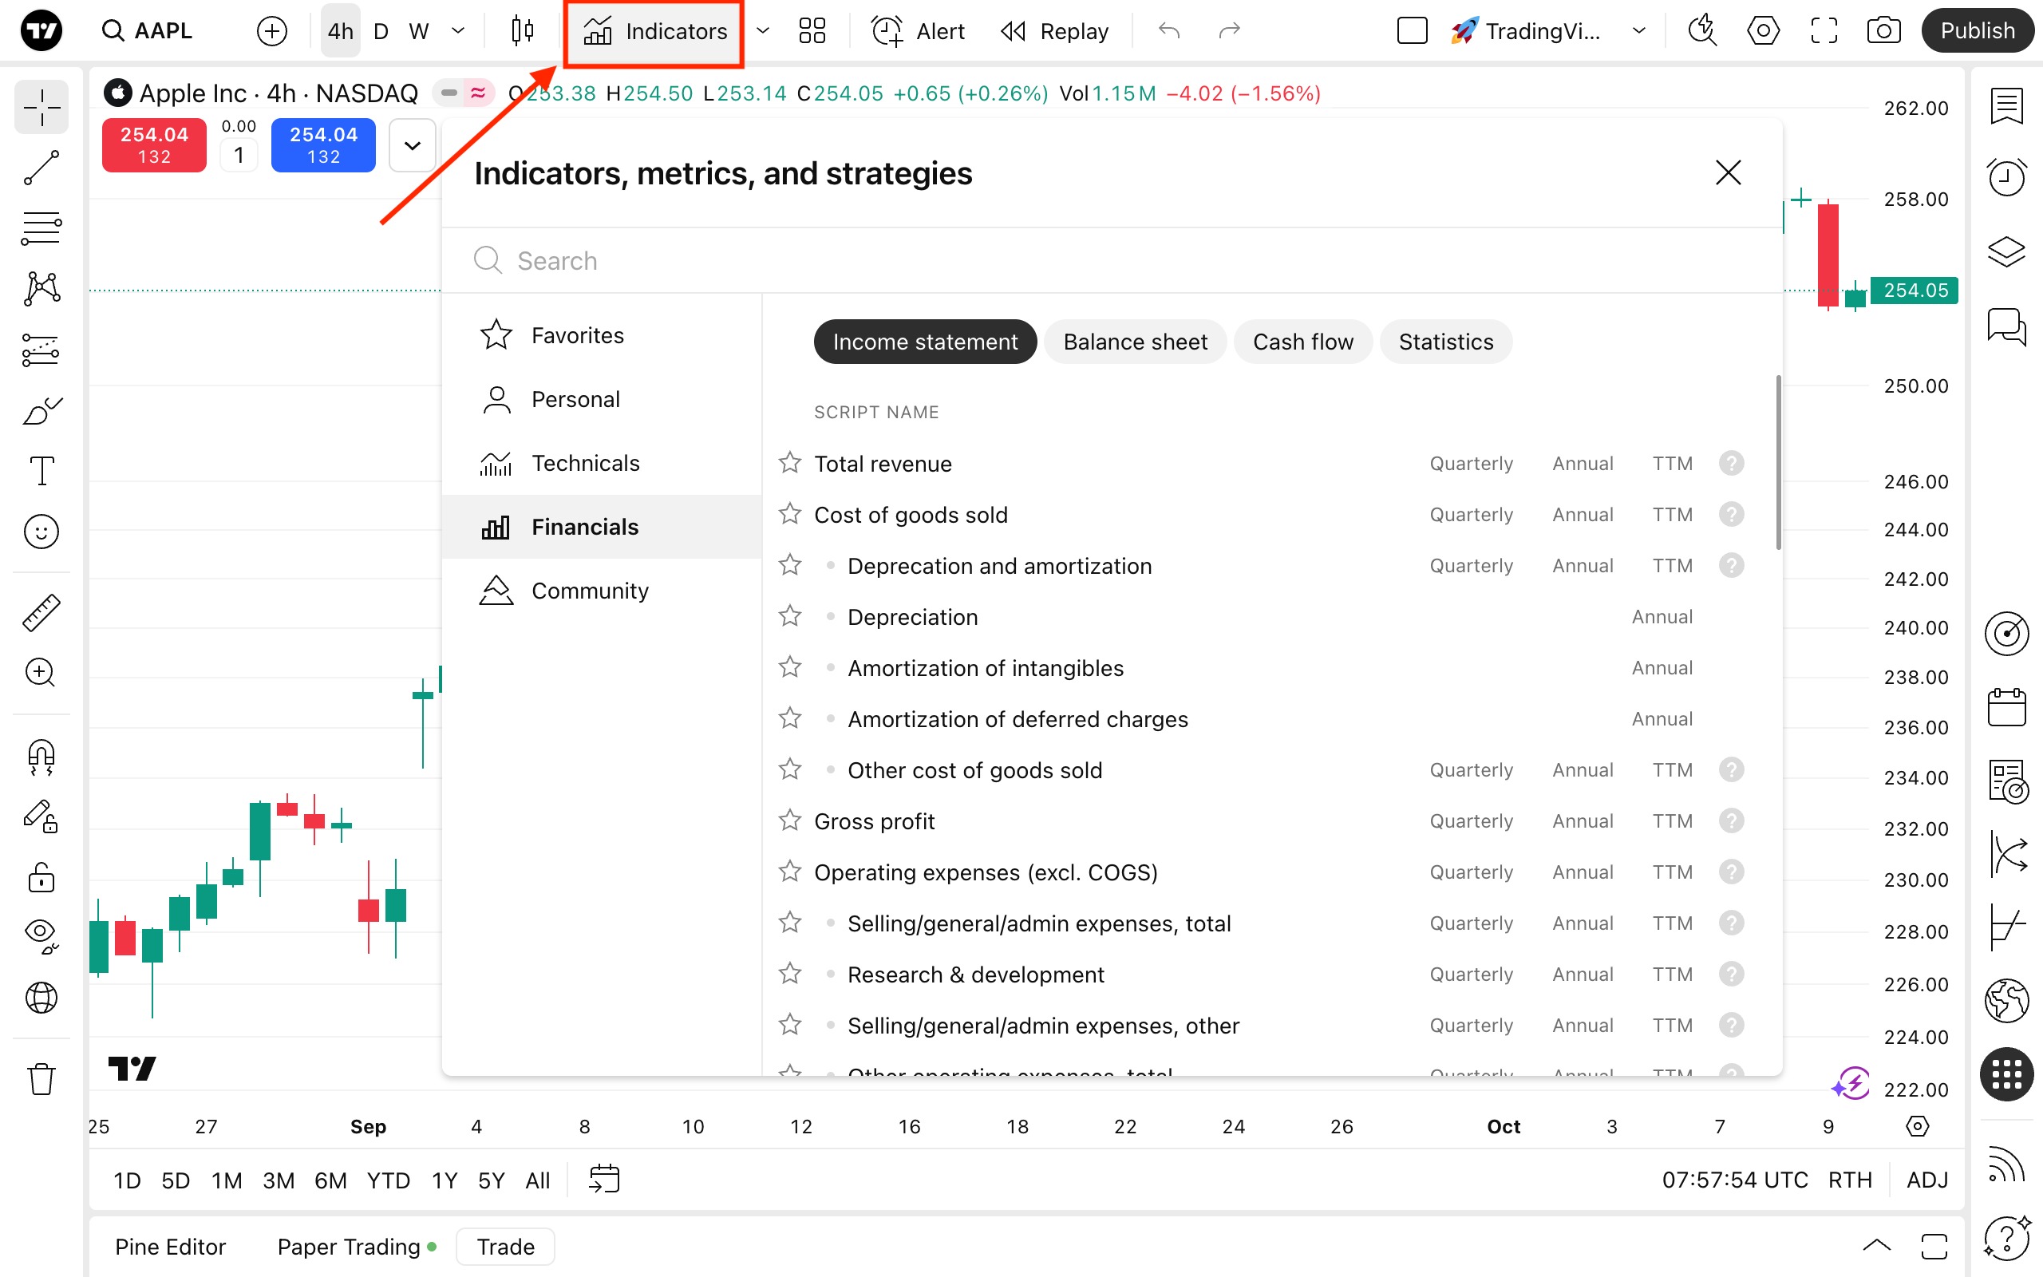
Task: Expand the timeframe interval dropdown chevron
Action: (458, 31)
